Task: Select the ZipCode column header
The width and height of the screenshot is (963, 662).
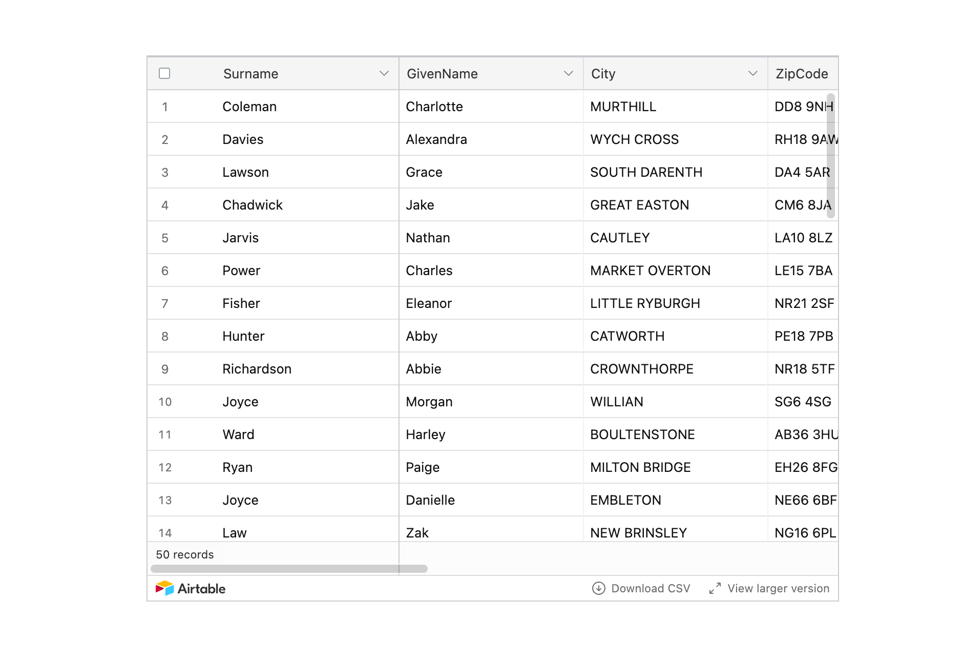Action: click(x=802, y=74)
